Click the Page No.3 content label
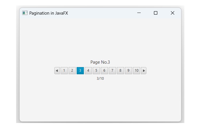Image resolution: width=201 pixels, height=129 pixels. pos(100,62)
